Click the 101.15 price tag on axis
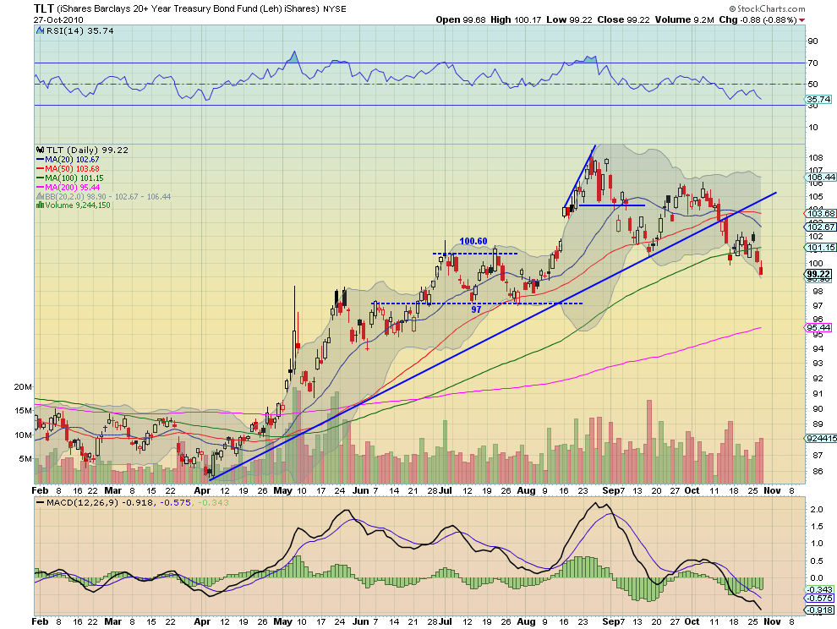Viewport: 837px width, 629px height. click(822, 248)
